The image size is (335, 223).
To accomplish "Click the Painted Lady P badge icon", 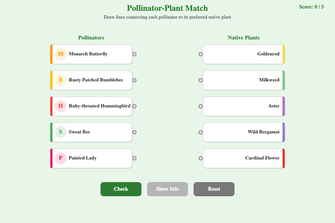I will 61,158.
